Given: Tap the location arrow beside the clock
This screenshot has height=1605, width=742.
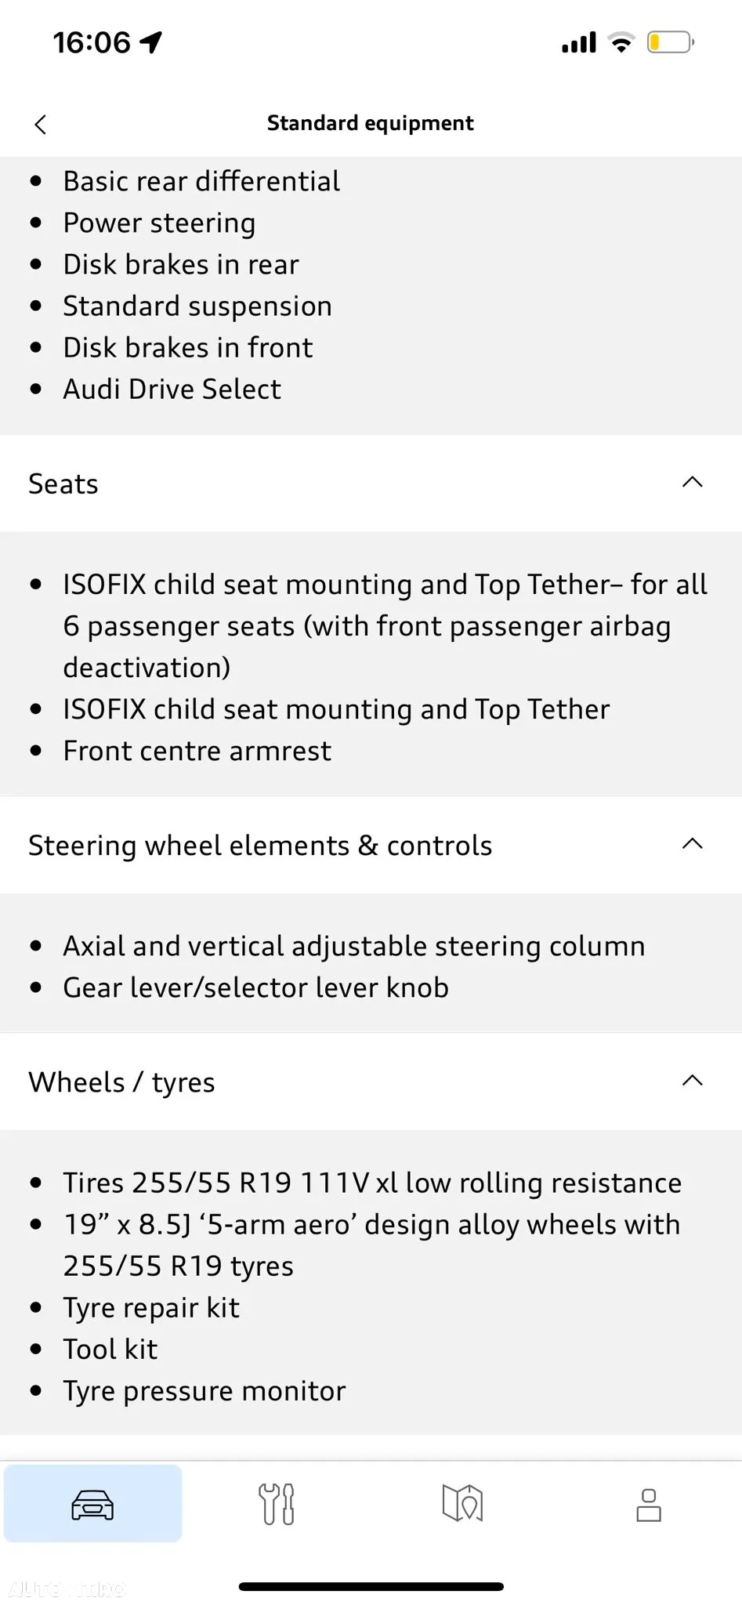Looking at the screenshot, I should click(150, 42).
